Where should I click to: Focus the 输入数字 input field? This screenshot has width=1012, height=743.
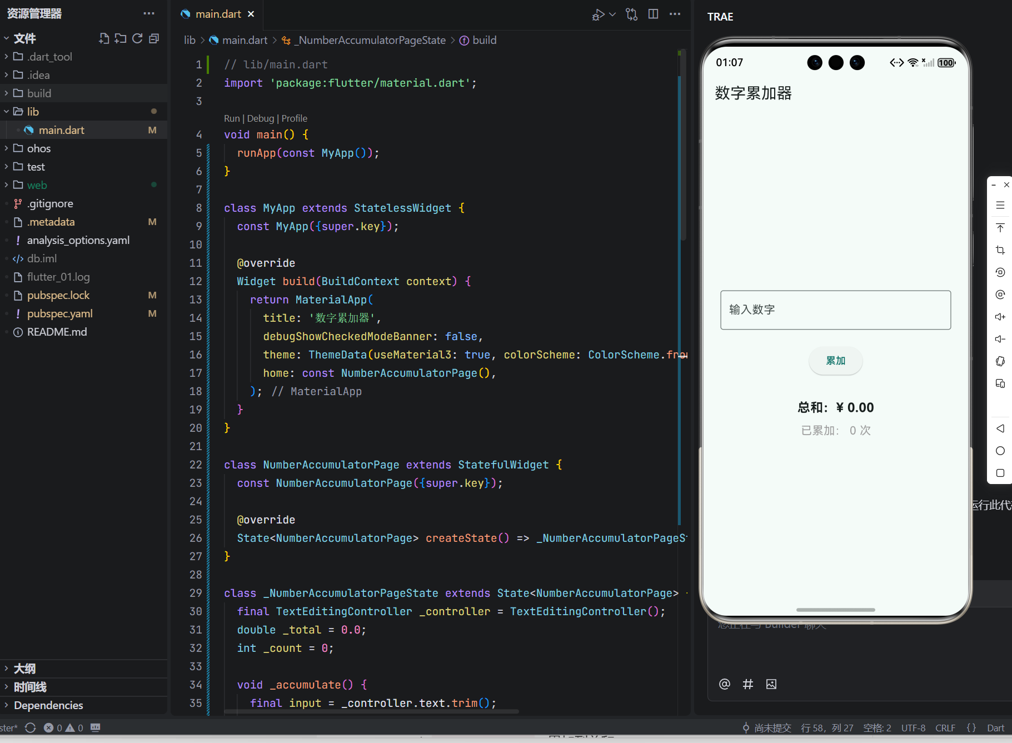tap(836, 310)
